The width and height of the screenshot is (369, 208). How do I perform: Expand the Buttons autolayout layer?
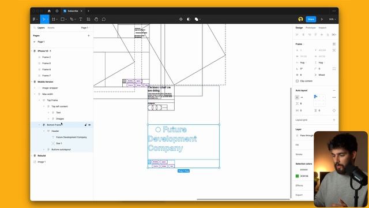pyautogui.click(x=44, y=150)
